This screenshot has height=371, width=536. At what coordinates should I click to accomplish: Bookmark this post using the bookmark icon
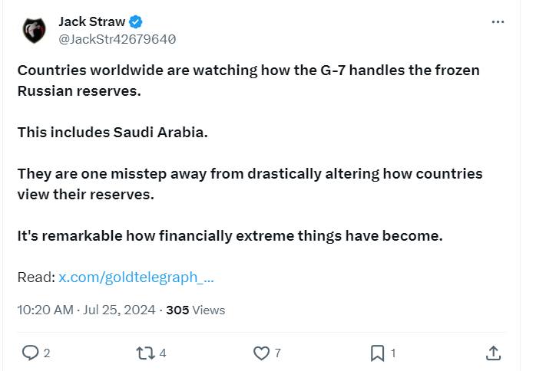pyautogui.click(x=377, y=353)
